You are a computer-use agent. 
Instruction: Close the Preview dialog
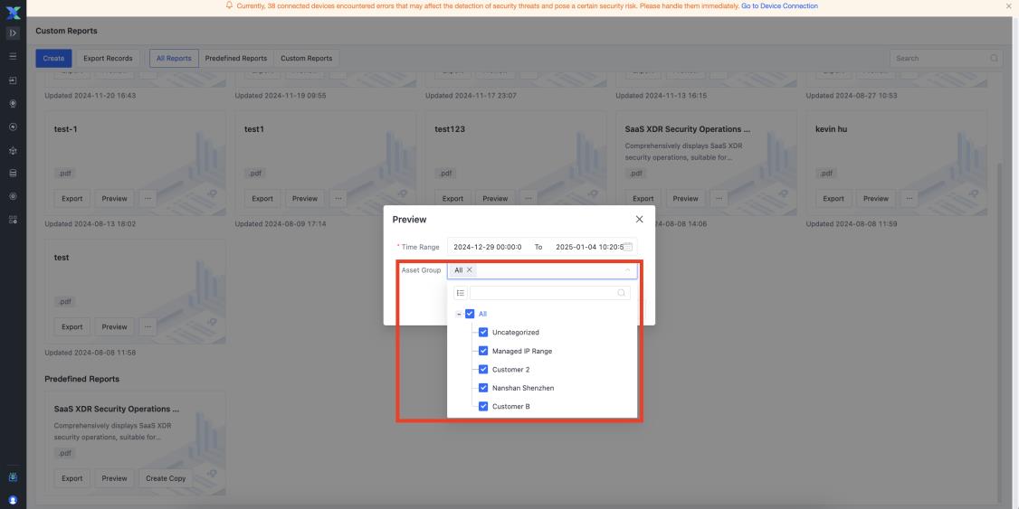pyautogui.click(x=640, y=220)
